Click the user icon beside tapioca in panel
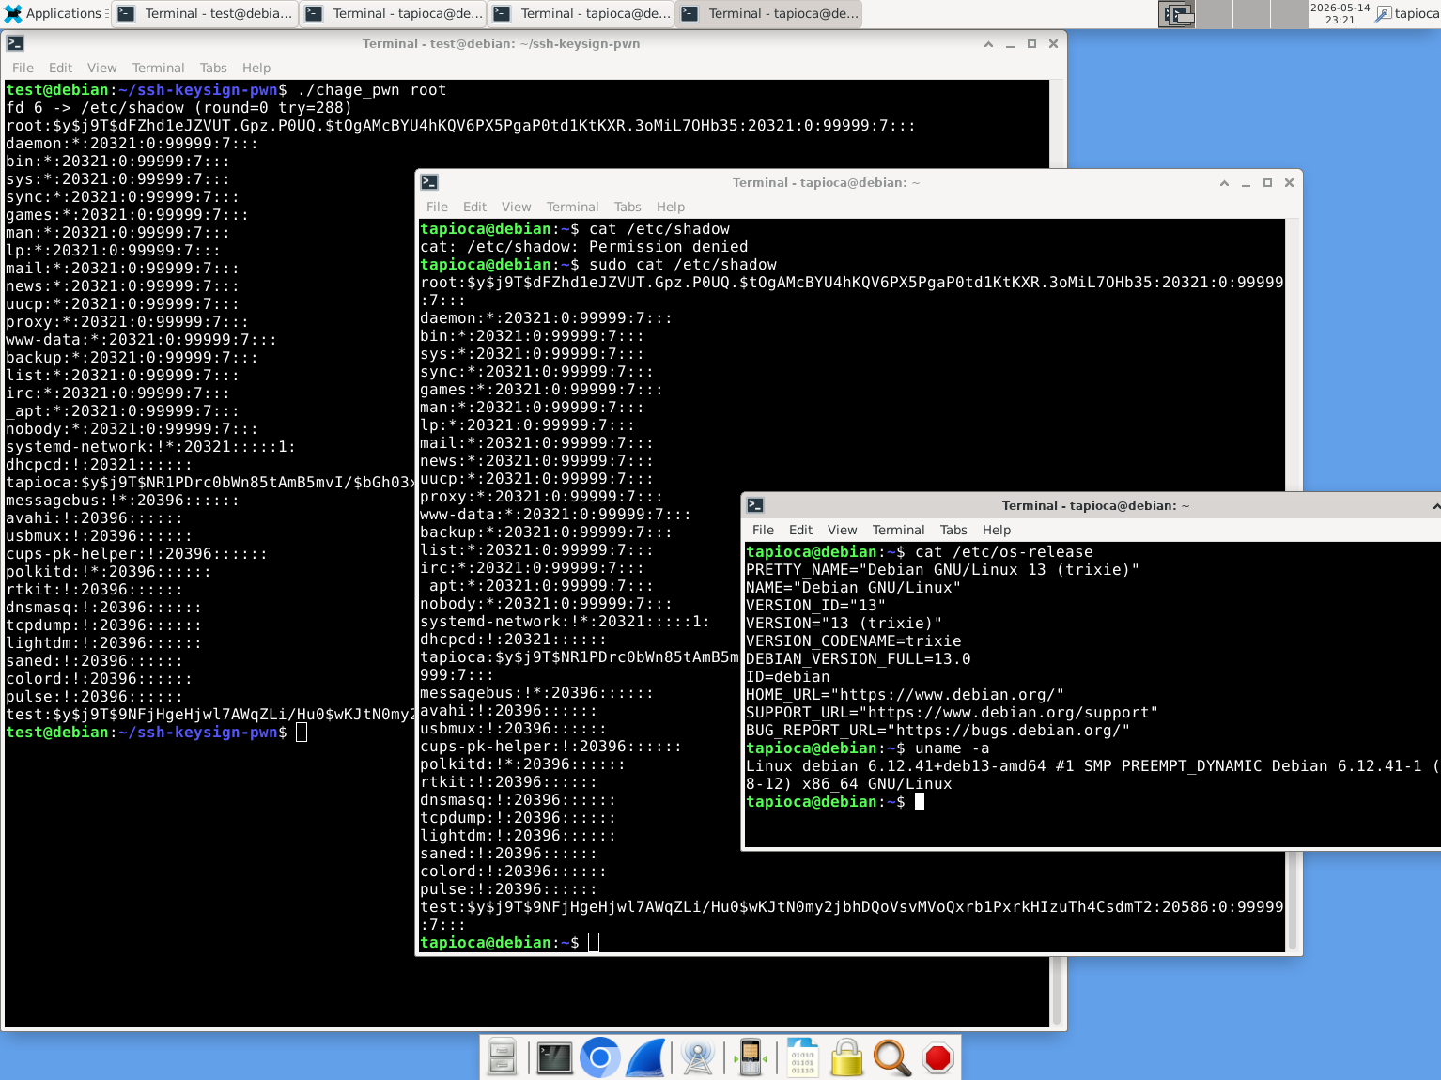Viewport: 1441px width, 1080px height. (x=1384, y=13)
